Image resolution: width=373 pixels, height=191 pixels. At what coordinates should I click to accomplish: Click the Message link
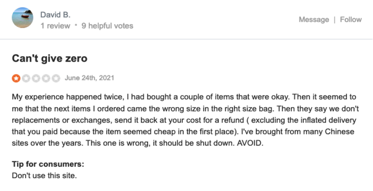pyautogui.click(x=314, y=20)
